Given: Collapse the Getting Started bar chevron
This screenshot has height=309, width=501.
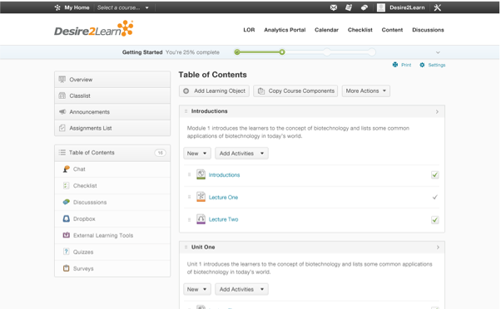Looking at the screenshot, I should coord(438,52).
